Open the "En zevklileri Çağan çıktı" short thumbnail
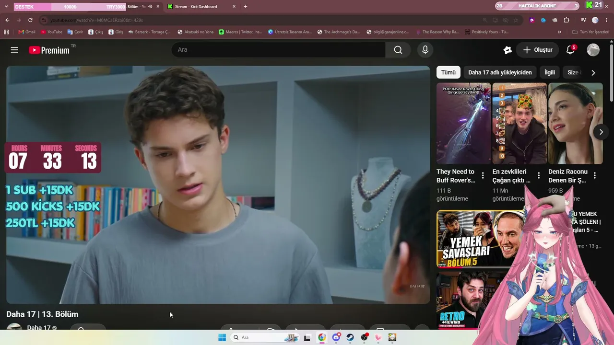The width and height of the screenshot is (614, 345). pyautogui.click(x=520, y=124)
